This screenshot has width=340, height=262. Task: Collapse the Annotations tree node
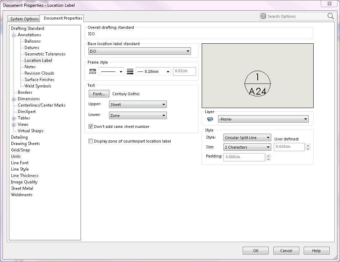(x=14, y=35)
